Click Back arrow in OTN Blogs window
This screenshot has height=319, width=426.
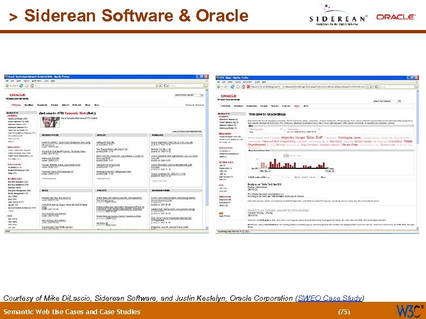(218, 87)
